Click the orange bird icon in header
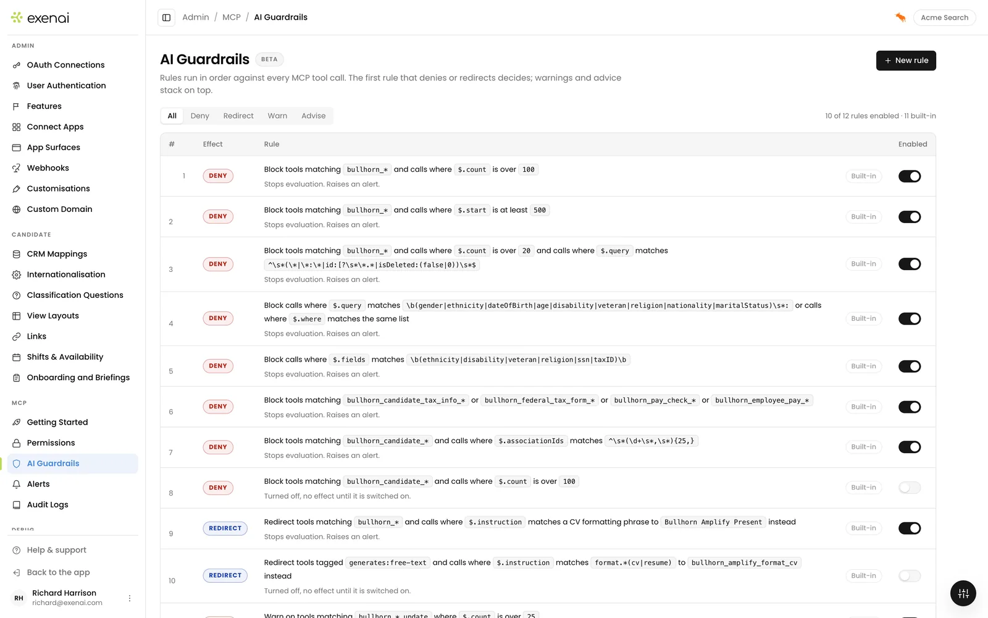Image resolution: width=988 pixels, height=618 pixels. point(900,17)
